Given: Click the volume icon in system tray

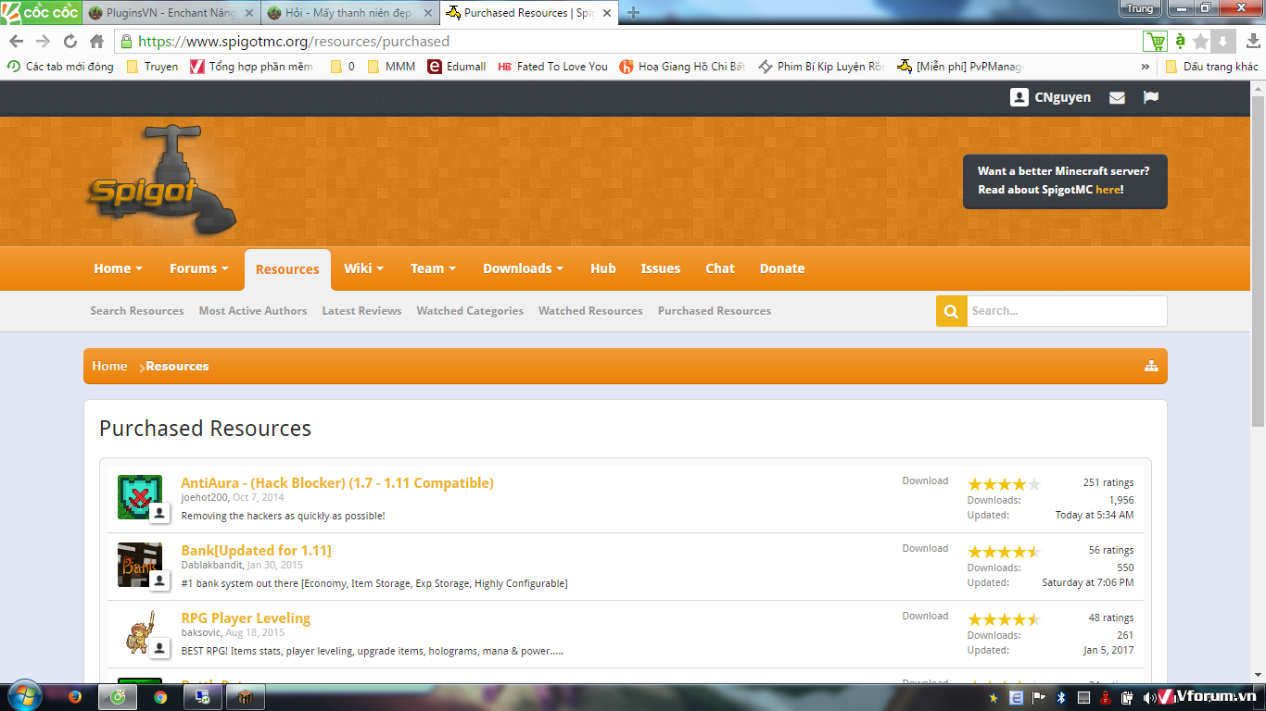Looking at the screenshot, I should [1150, 697].
